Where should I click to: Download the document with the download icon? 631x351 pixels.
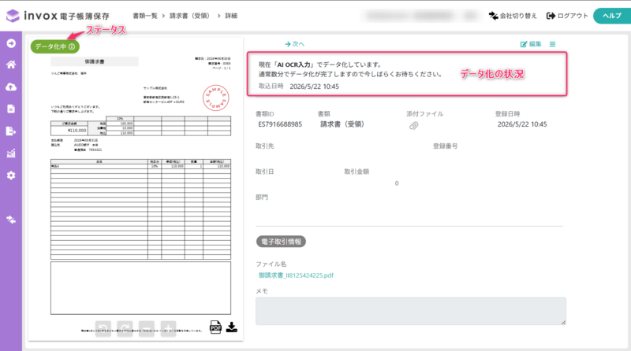[x=231, y=327]
